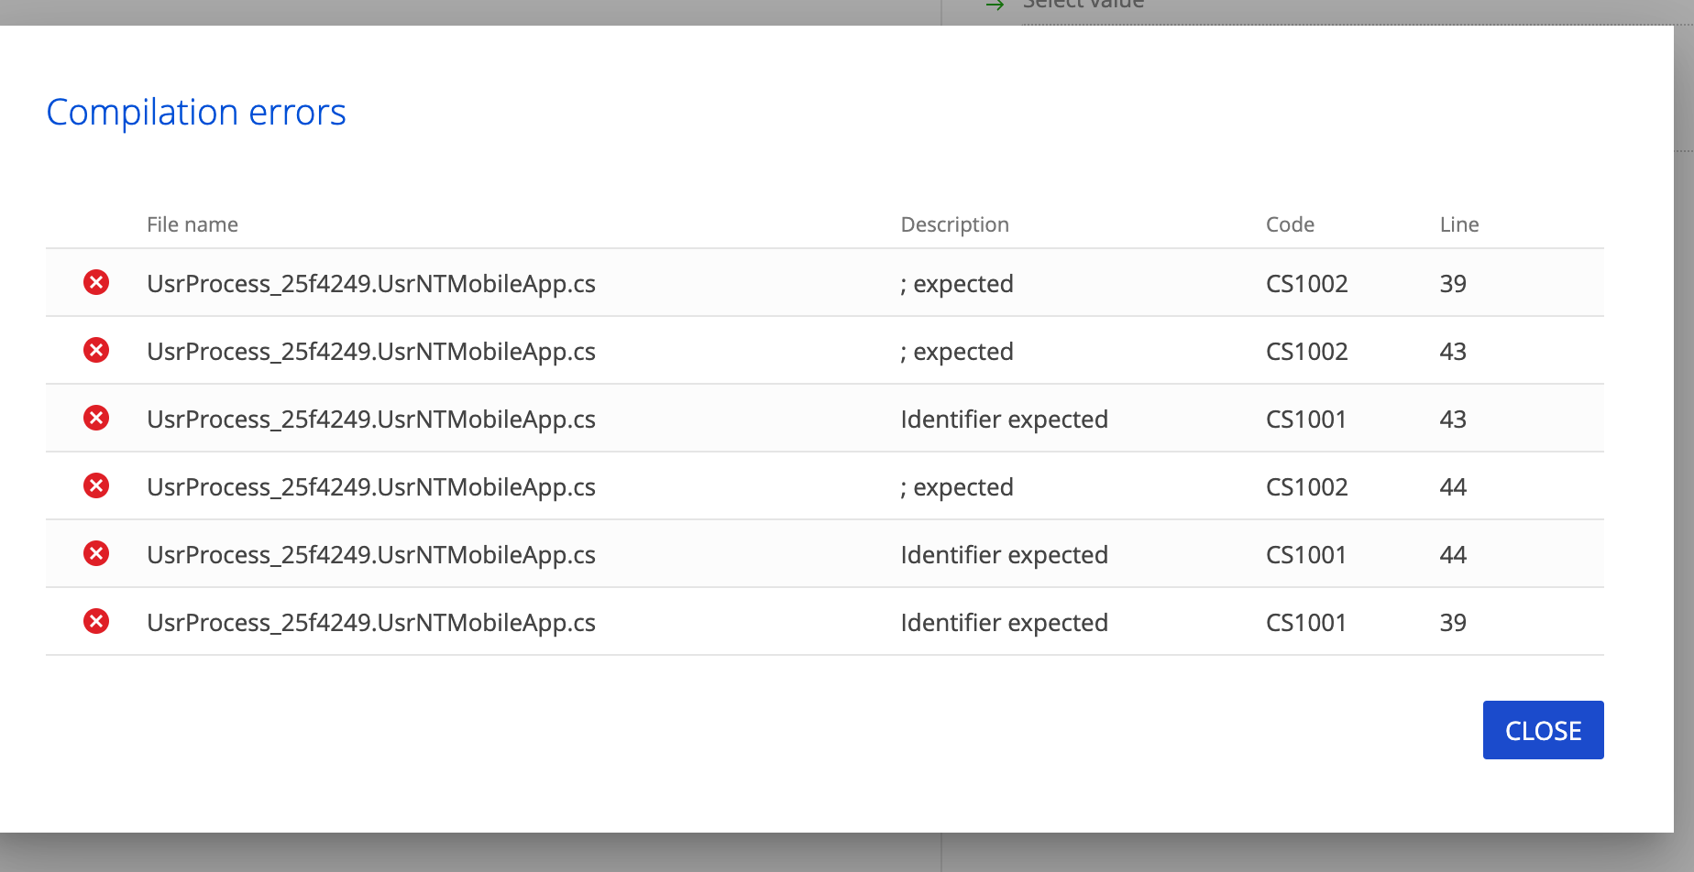Click the Line column header
This screenshot has height=872, width=1694.
point(1458,224)
